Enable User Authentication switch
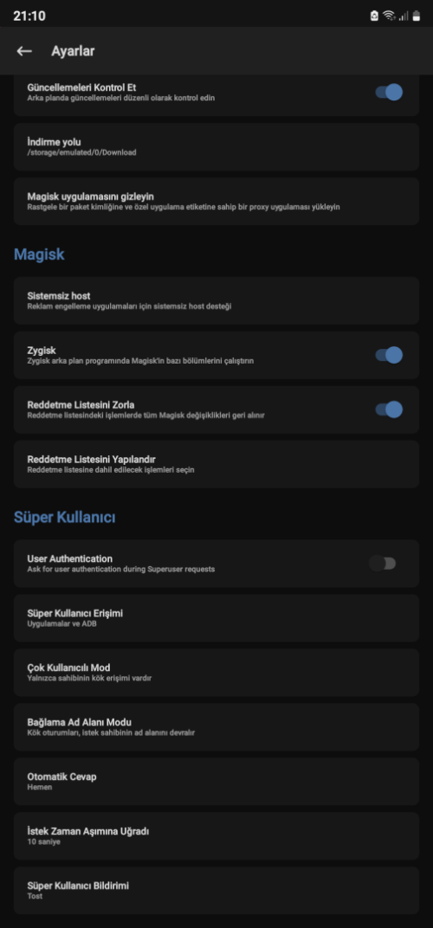The width and height of the screenshot is (433, 928). pyautogui.click(x=382, y=564)
